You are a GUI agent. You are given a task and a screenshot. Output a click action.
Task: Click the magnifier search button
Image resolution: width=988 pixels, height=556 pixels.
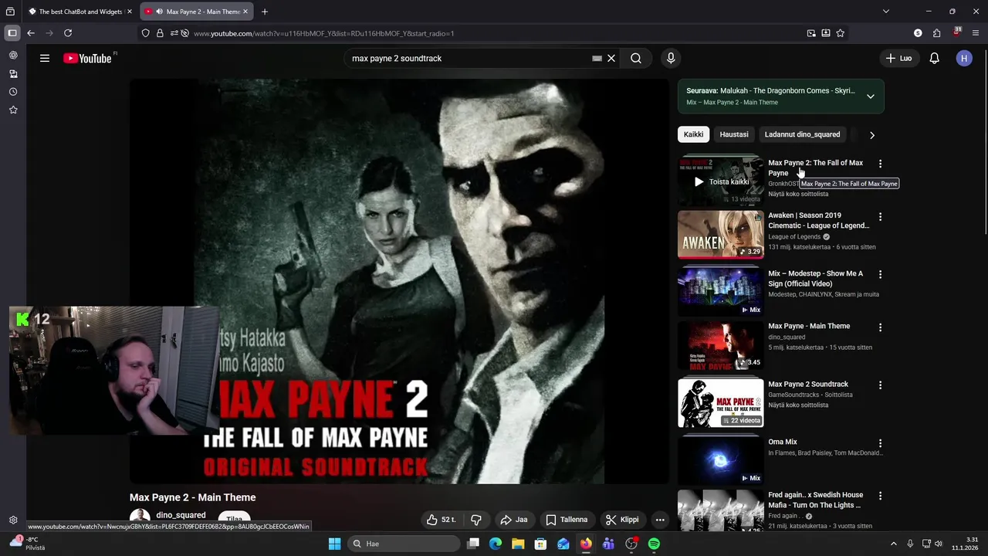pos(636,58)
